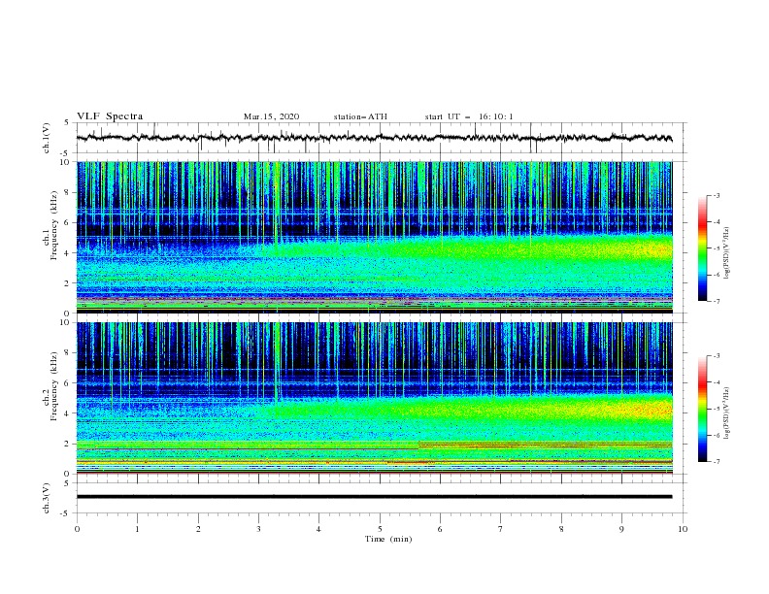Click the '-5' tick on ch.1 color bar
The width and height of the screenshot is (769, 594).
pos(717,248)
